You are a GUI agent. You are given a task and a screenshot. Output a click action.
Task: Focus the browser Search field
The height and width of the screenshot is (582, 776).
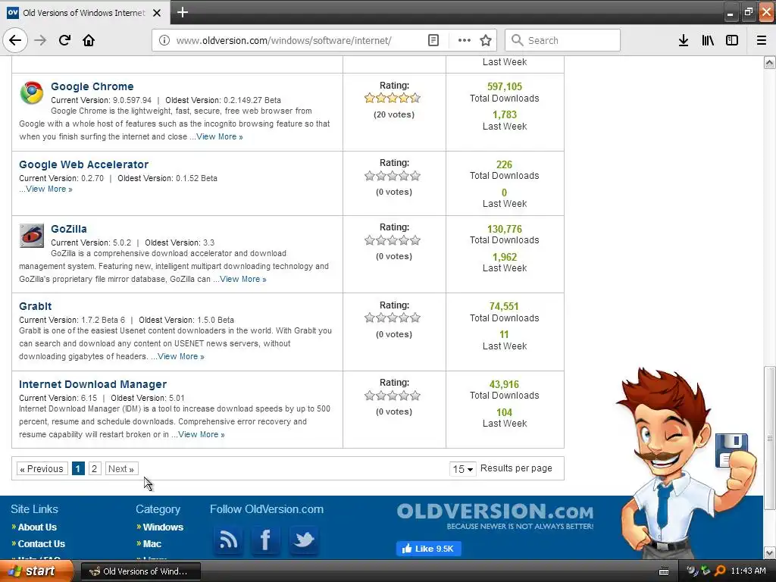tap(563, 40)
